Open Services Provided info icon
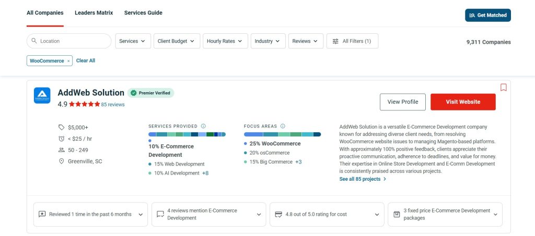The height and width of the screenshot is (236, 535). [x=203, y=126]
